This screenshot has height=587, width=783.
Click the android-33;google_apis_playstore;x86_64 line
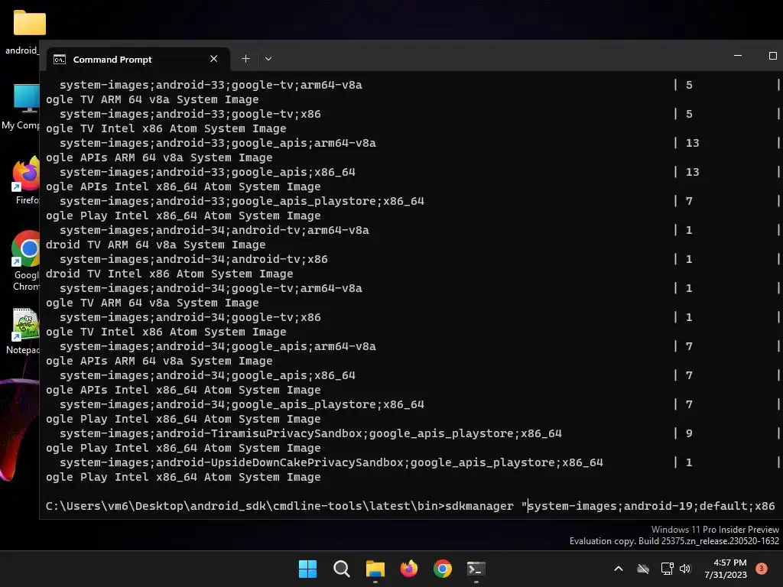[x=242, y=201]
